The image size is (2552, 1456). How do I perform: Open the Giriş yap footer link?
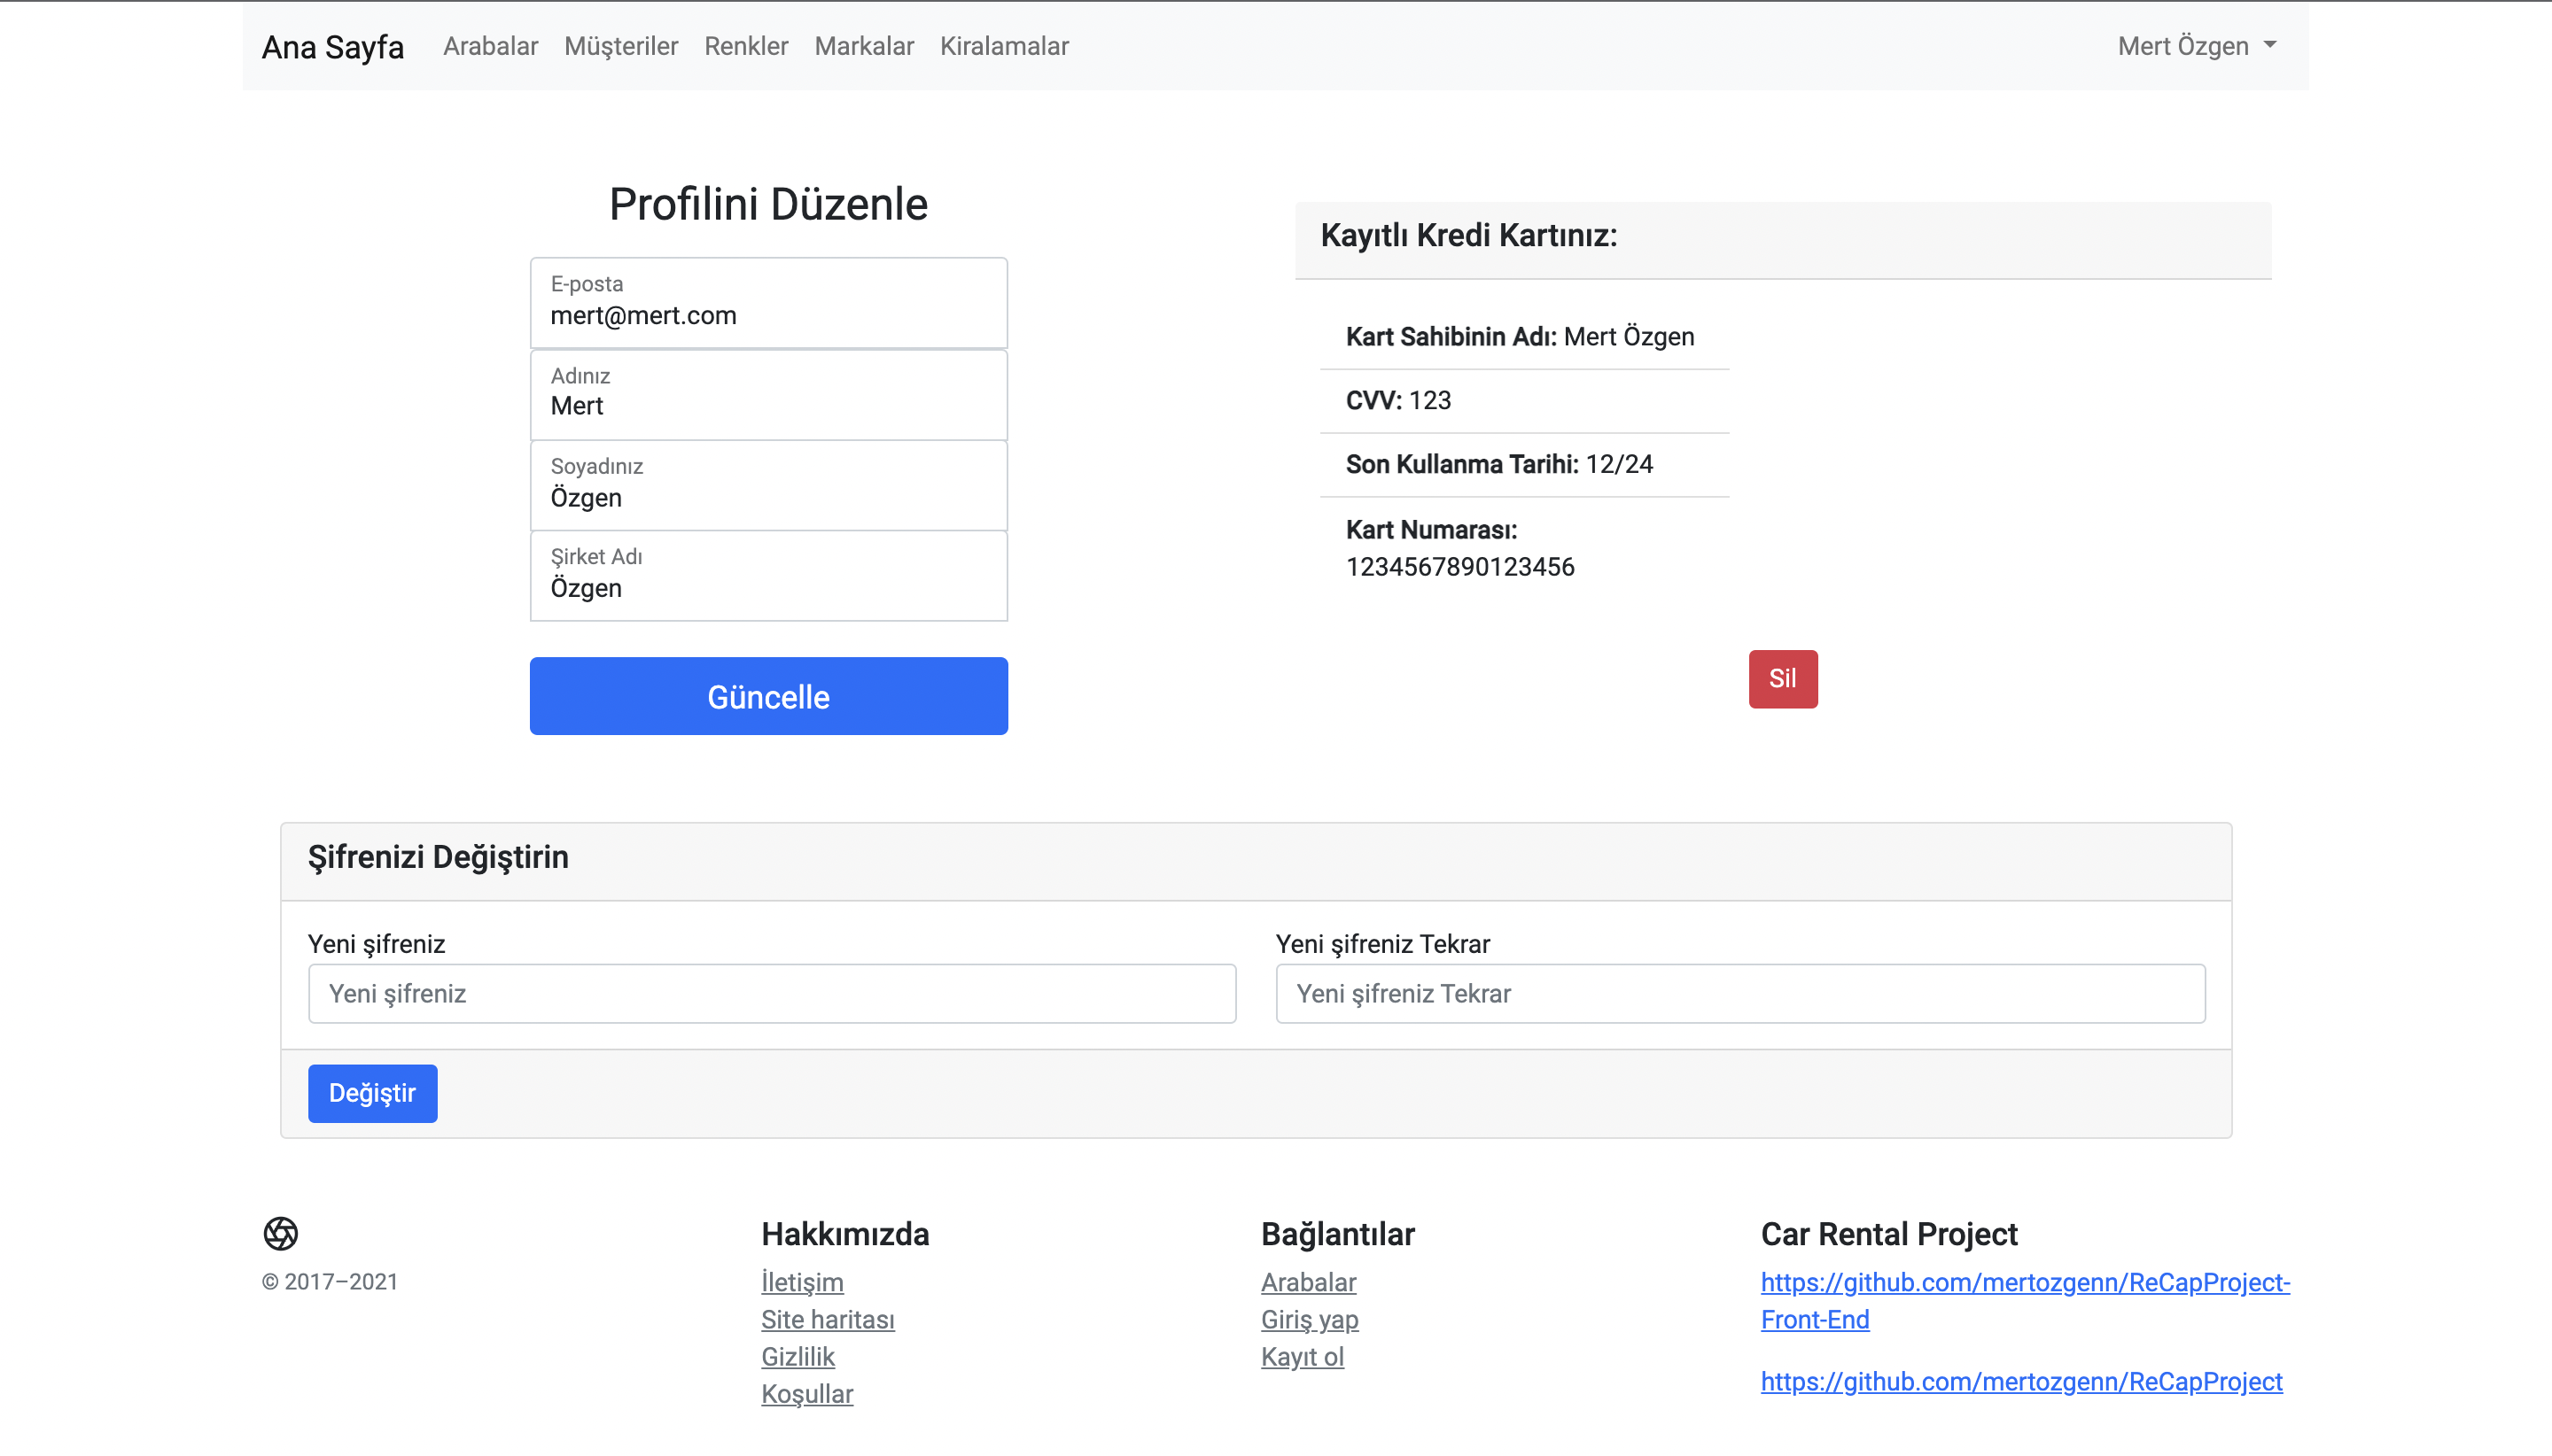pos(1310,1319)
